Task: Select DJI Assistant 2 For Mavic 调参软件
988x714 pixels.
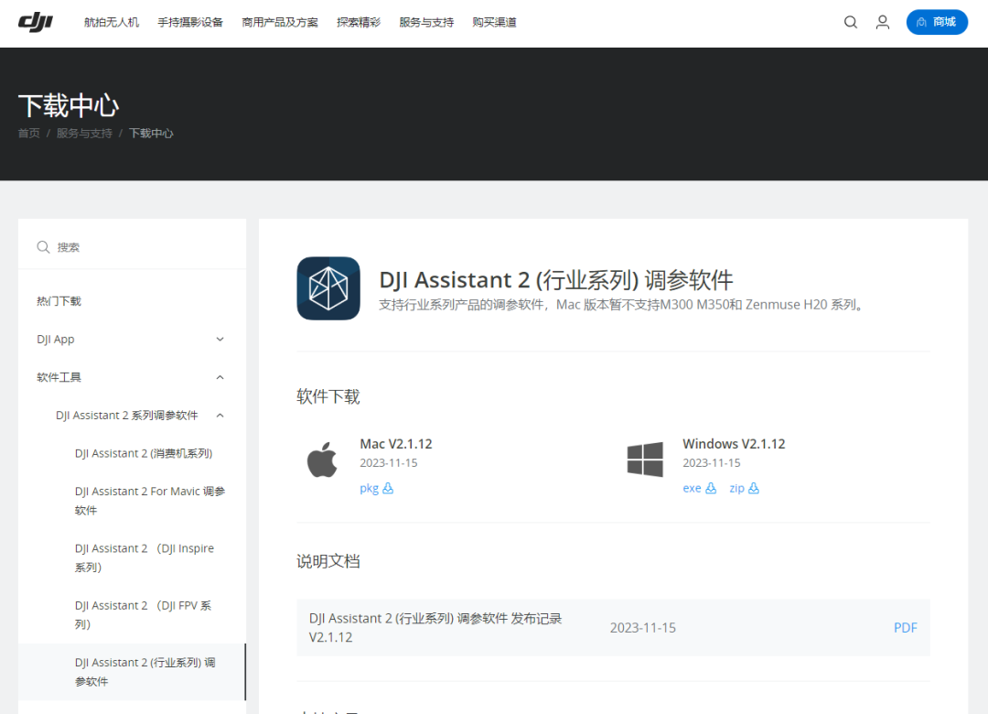Action: tap(150, 501)
